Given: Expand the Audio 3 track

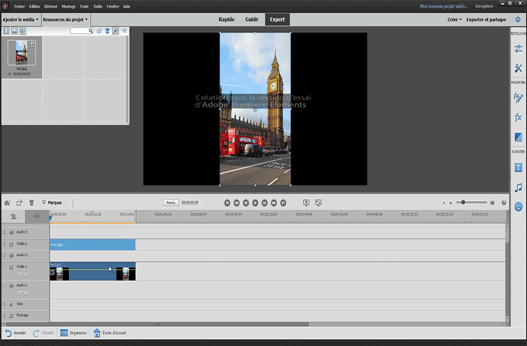Looking at the screenshot, I should 4,232.
